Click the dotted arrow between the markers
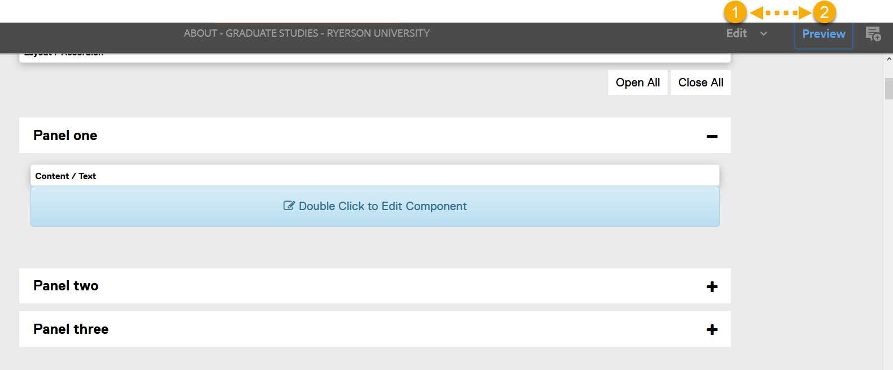 tap(781, 12)
